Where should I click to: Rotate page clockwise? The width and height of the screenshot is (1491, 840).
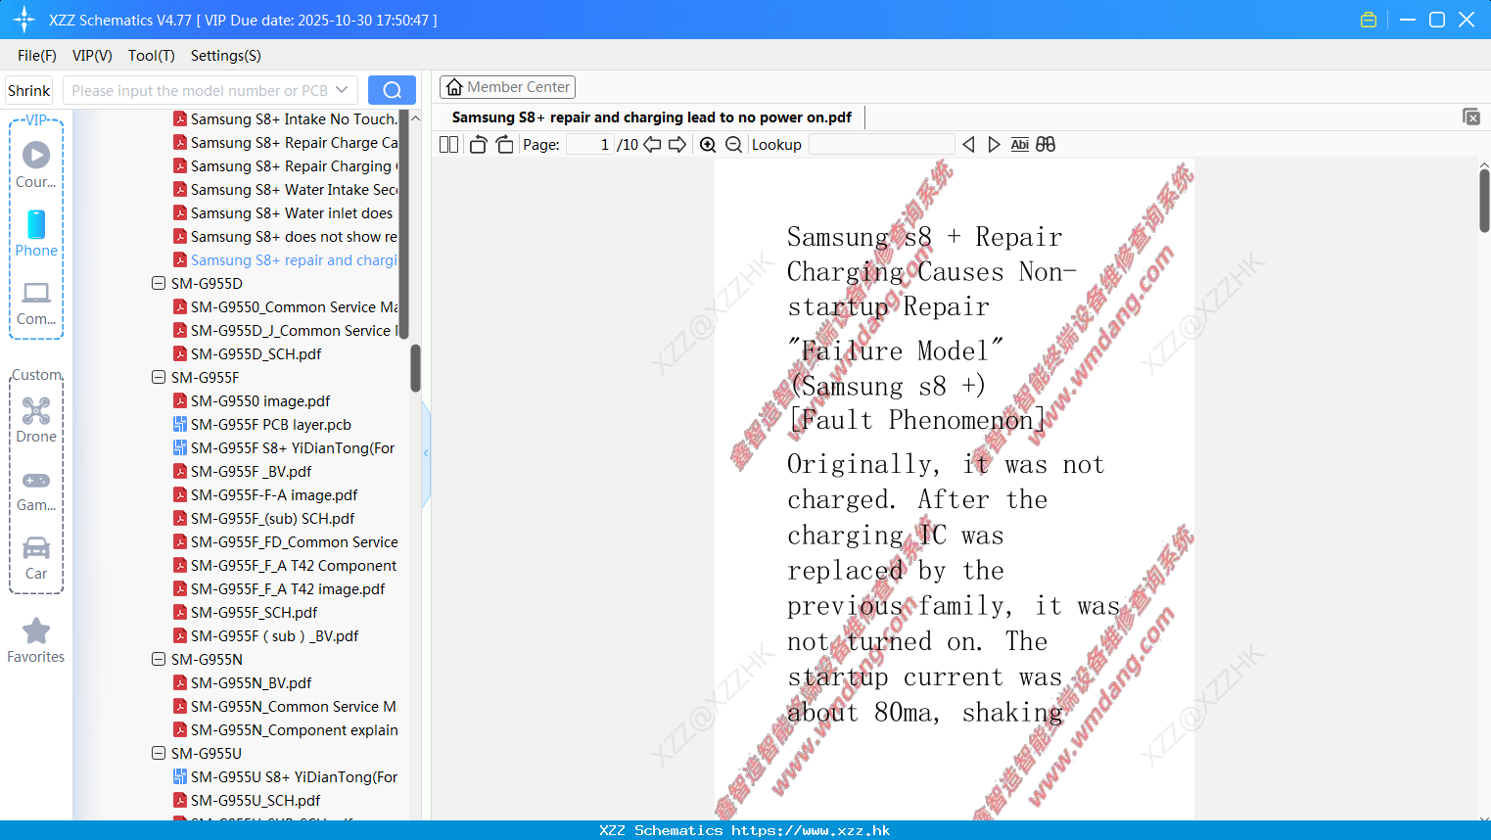(x=504, y=145)
